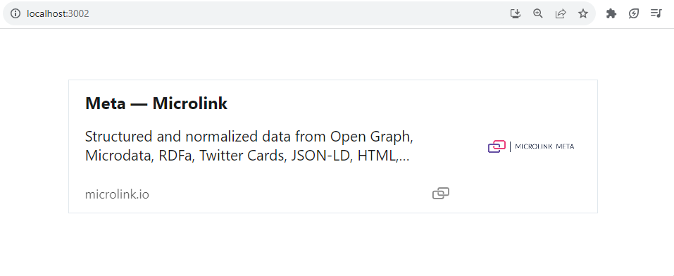
Task: Open the Meta — Microlink card title
Action: point(156,103)
